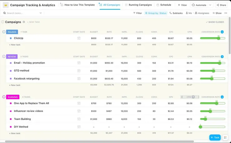Viewport: 231px width, 143px height.
Task: Click the REVIEW status label
Action: point(12,57)
